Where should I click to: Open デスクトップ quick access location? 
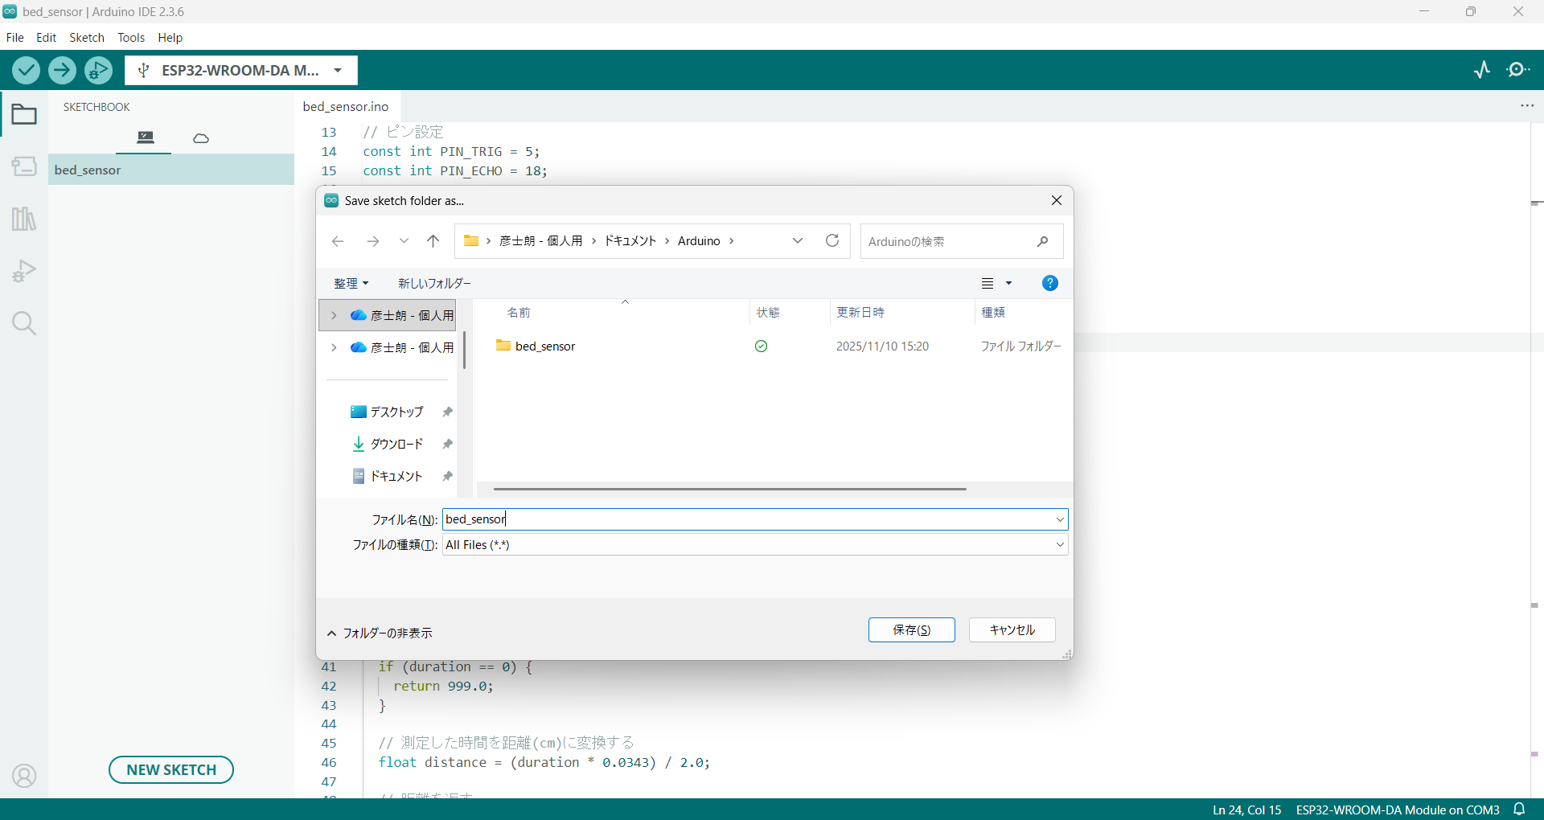(396, 412)
